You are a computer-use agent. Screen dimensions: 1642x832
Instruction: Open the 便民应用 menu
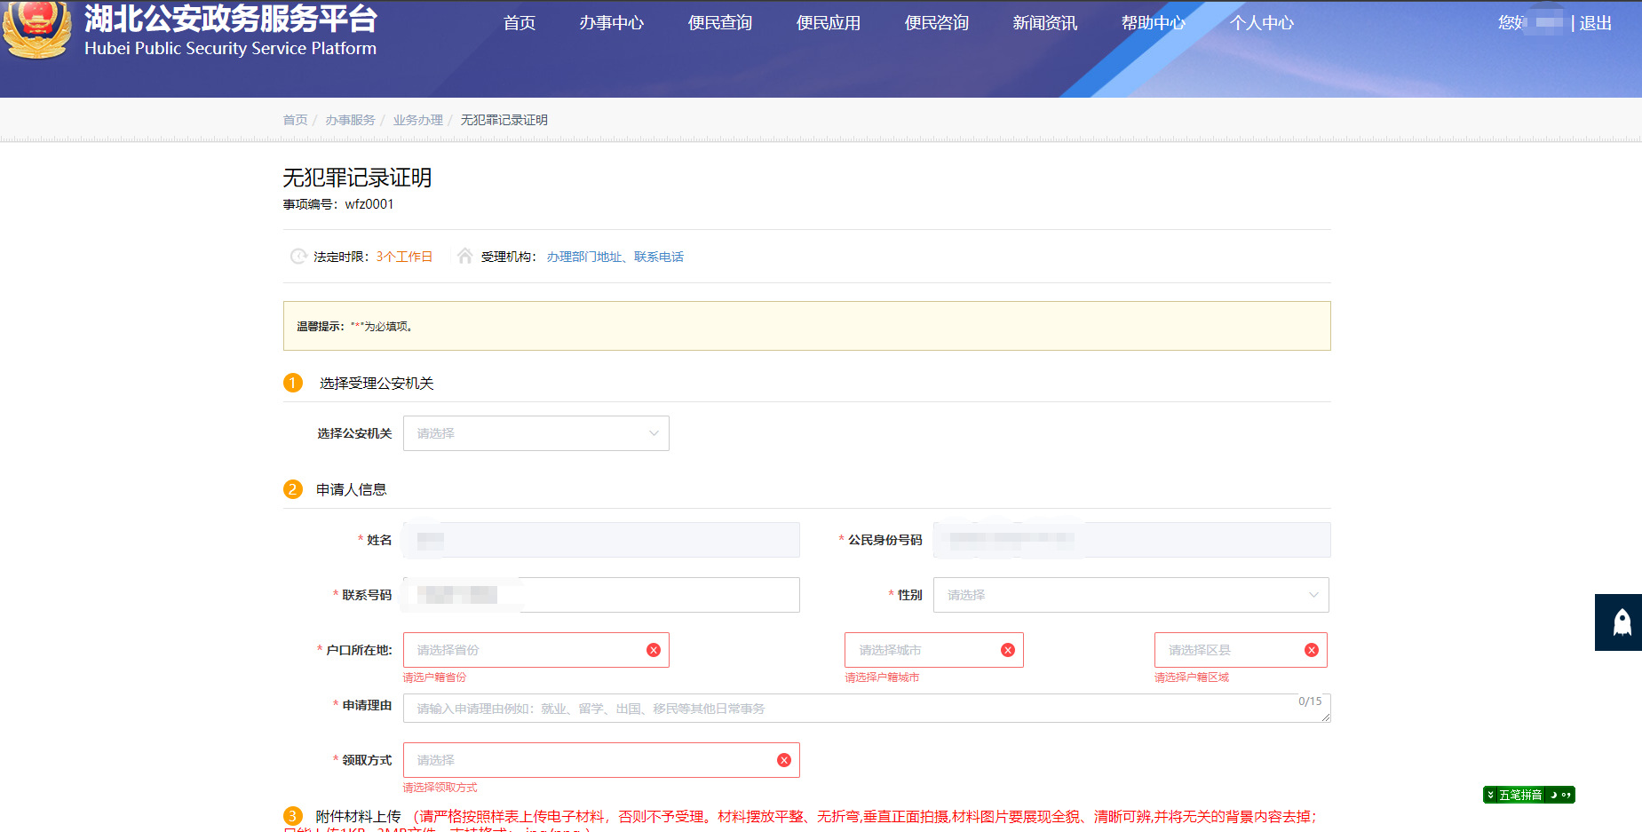click(829, 23)
